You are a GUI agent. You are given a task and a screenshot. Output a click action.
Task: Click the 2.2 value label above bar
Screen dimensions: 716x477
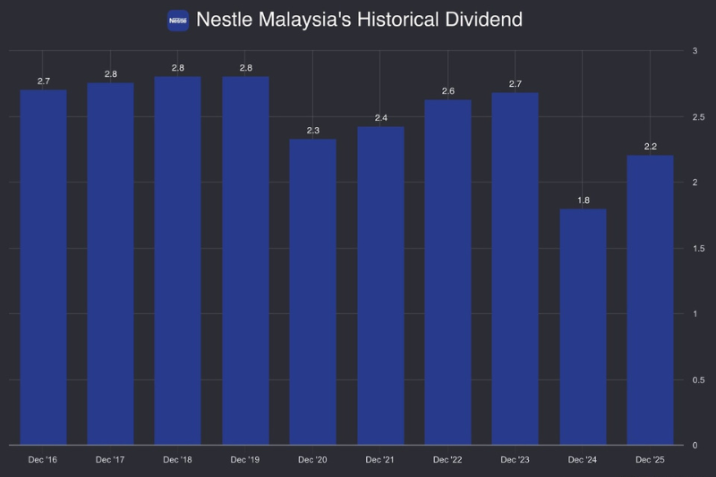(x=650, y=147)
